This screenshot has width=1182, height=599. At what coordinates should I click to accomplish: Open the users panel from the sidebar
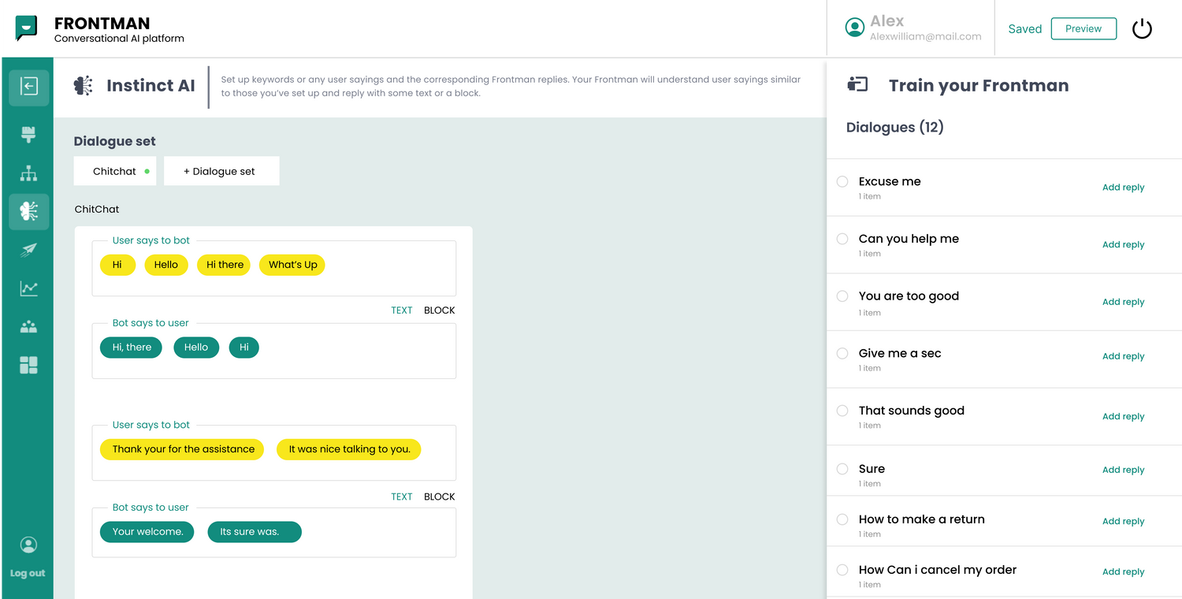coord(28,326)
